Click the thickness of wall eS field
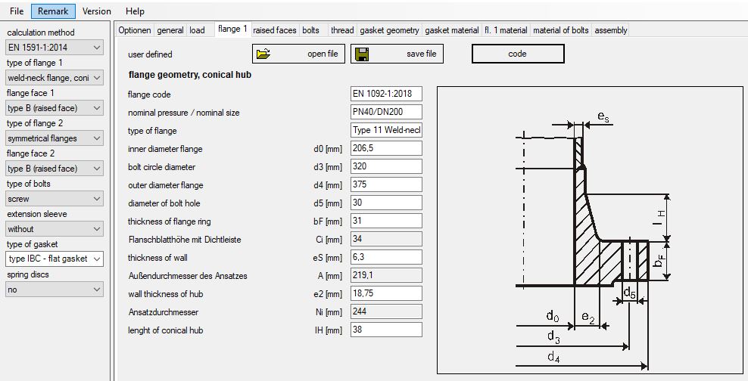 (x=386, y=257)
